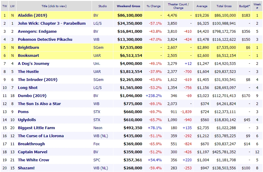
Task: Click The White Crow +54.4% change
Action: (155, 160)
